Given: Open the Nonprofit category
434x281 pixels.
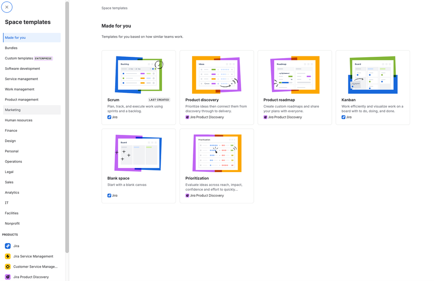Looking at the screenshot, I should 32,223.
